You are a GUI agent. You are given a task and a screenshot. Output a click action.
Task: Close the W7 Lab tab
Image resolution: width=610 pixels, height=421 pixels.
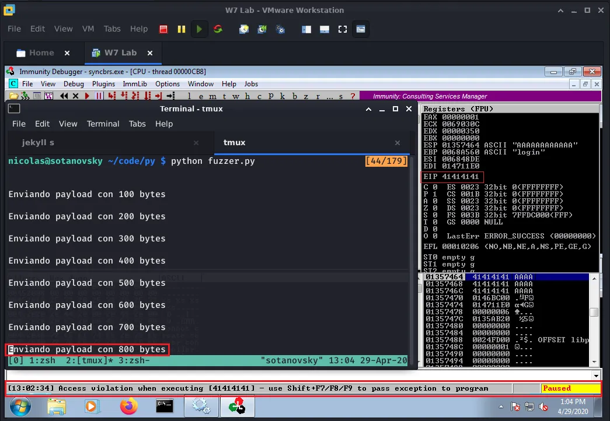click(150, 53)
